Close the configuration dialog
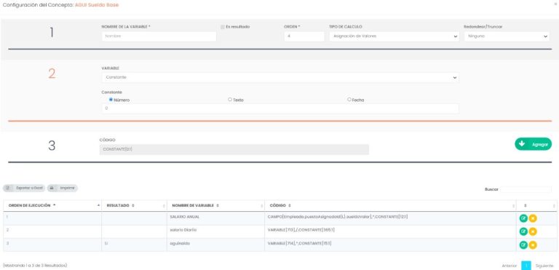 click(x=555, y=3)
